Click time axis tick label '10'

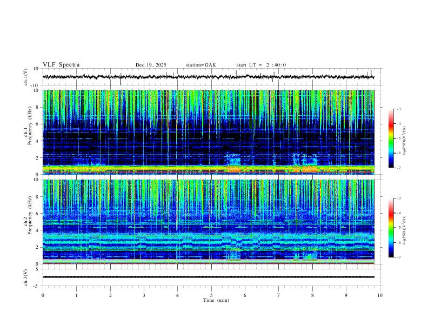pyautogui.click(x=380, y=295)
